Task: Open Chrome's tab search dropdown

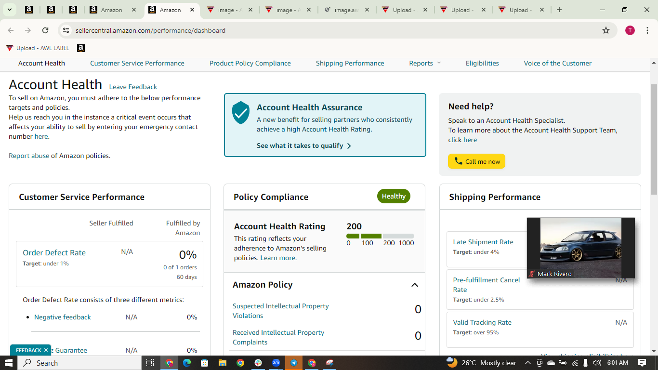Action: (x=9, y=10)
